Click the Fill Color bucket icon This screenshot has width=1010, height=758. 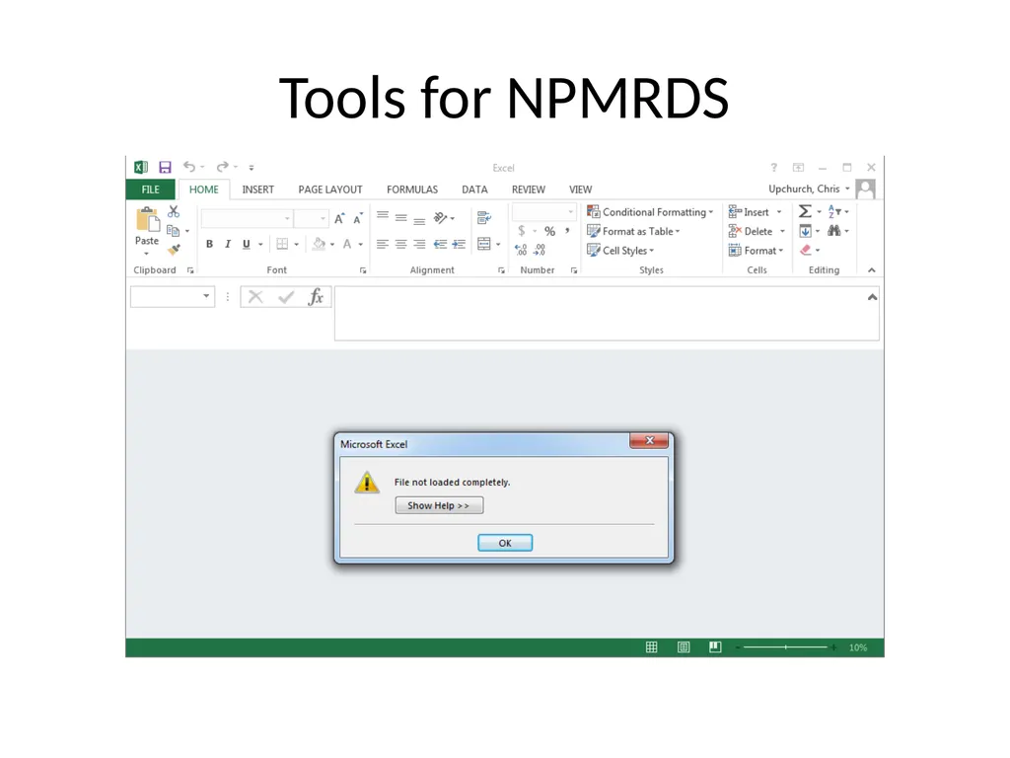(319, 245)
